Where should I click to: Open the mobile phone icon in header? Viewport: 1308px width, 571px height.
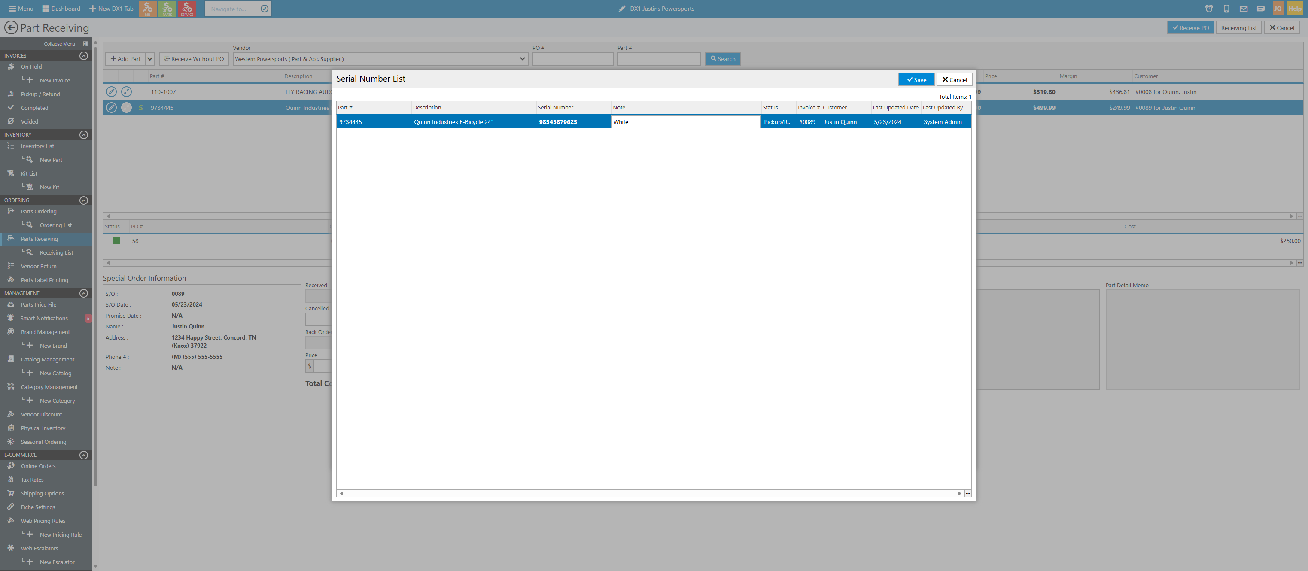(1226, 9)
